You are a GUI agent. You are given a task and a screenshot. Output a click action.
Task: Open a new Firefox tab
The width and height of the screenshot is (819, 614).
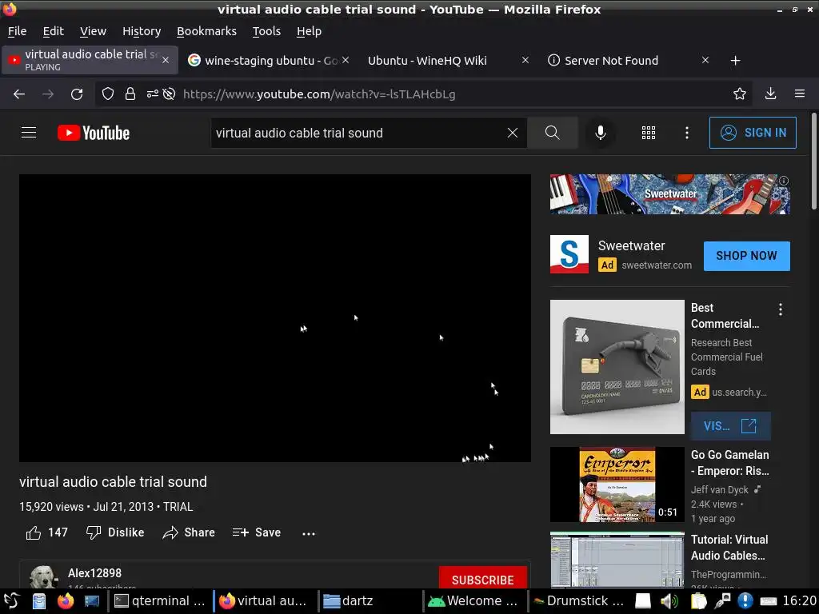pyautogui.click(x=736, y=61)
